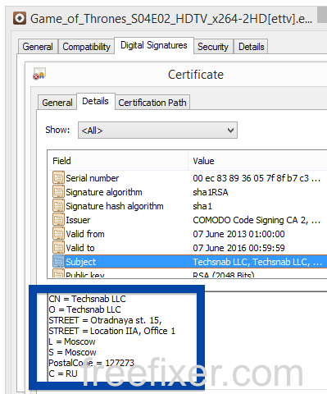Click the Game_of_Thrones file title text
The width and height of the screenshot is (327, 394).
point(171,19)
